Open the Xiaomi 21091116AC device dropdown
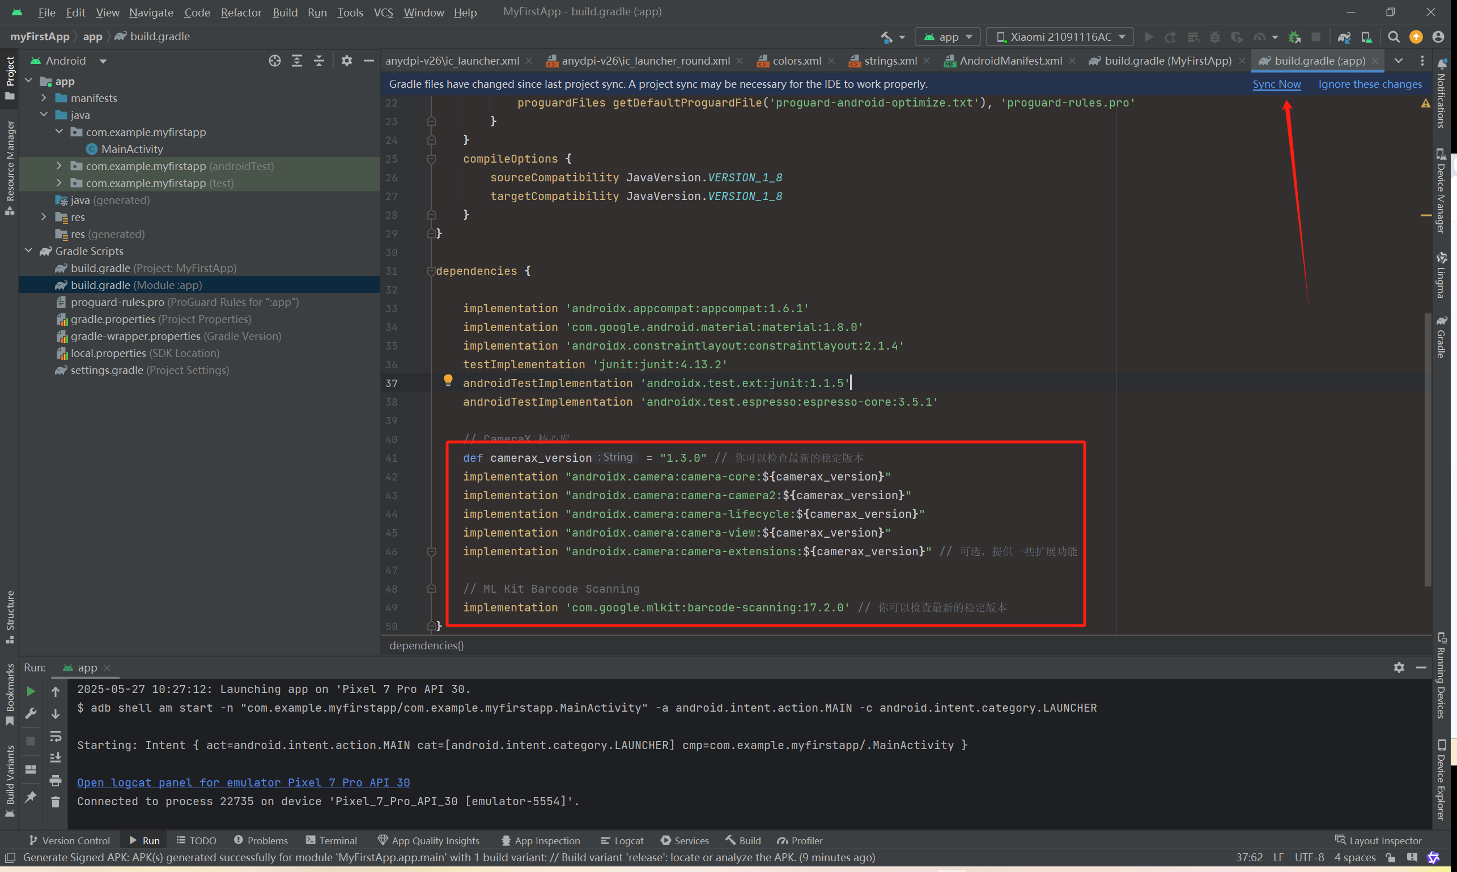Viewport: 1457px width, 872px height. 1060,37
